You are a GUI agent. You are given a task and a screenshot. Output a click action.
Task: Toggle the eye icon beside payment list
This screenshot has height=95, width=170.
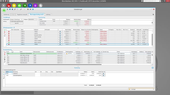5,36
